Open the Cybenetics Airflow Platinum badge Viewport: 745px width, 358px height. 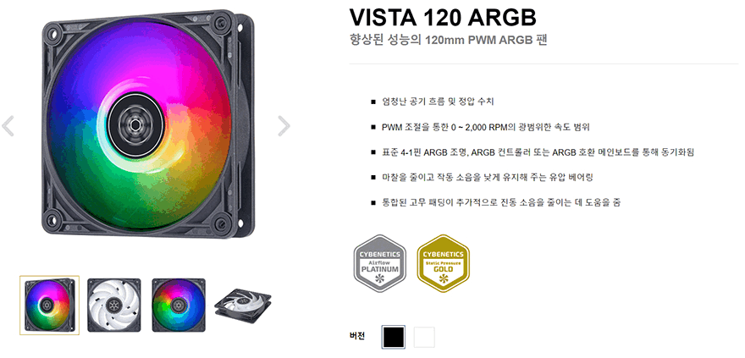point(379,263)
